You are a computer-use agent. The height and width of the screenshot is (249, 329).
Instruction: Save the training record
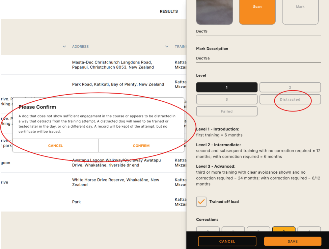pos(293,241)
